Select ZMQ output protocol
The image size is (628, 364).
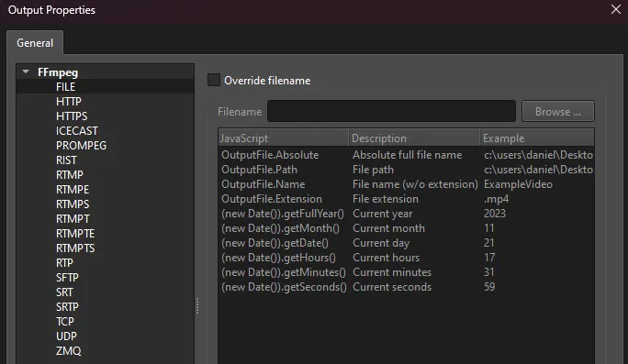pos(105,351)
